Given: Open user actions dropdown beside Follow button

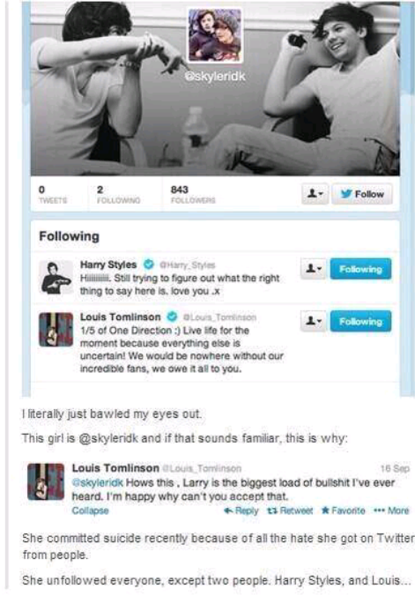Looking at the screenshot, I should (315, 194).
